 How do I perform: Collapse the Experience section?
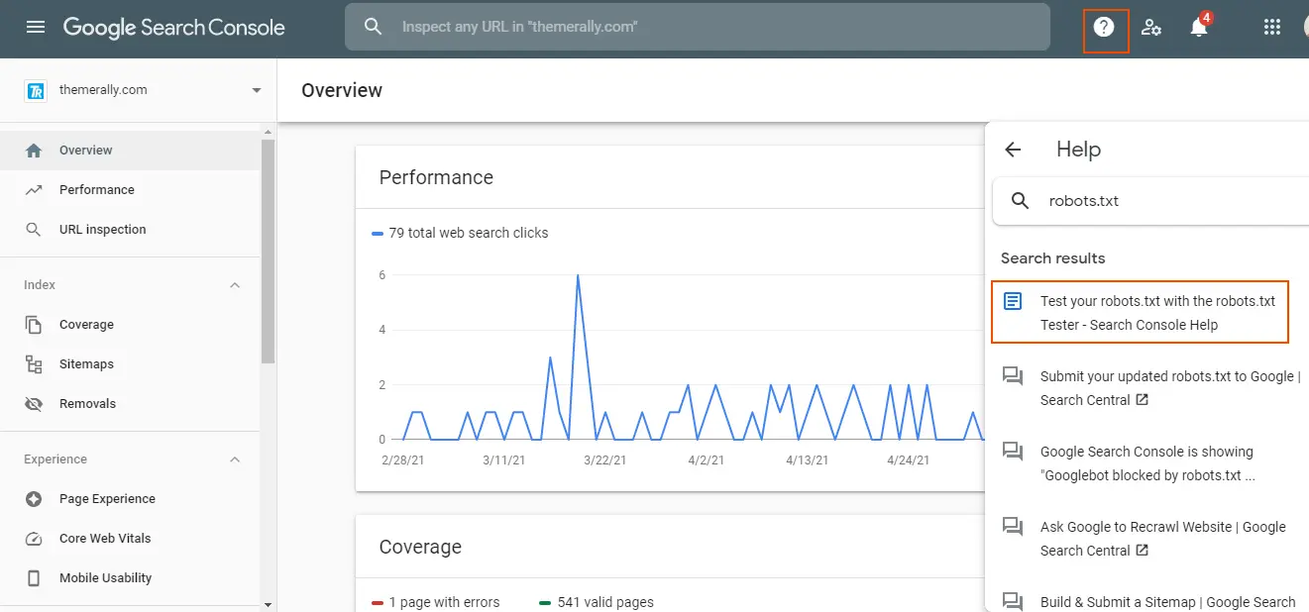click(235, 459)
